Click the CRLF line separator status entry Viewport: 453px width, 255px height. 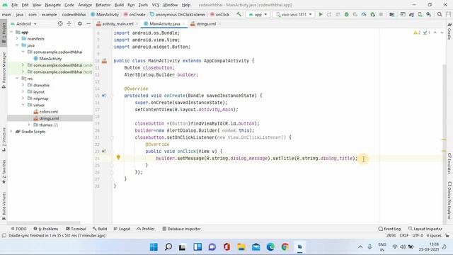[x=404, y=236]
